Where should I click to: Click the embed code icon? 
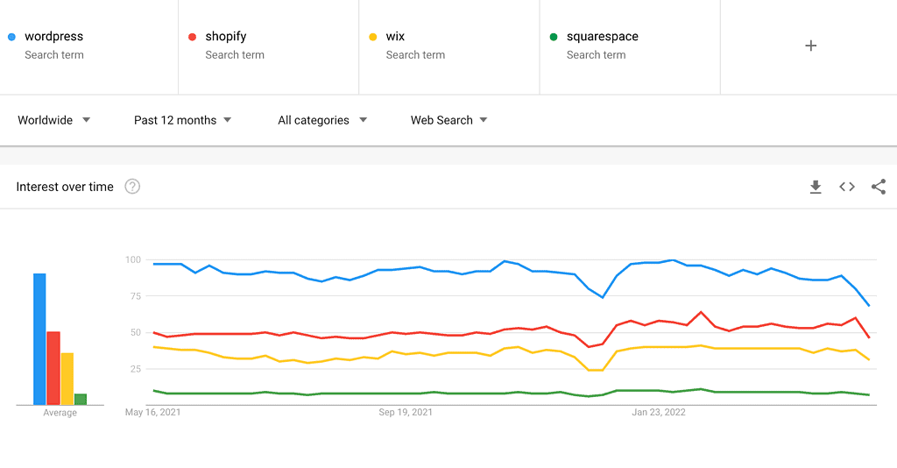point(847,187)
